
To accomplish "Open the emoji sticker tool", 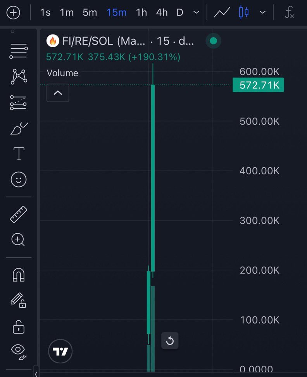I will [19, 179].
